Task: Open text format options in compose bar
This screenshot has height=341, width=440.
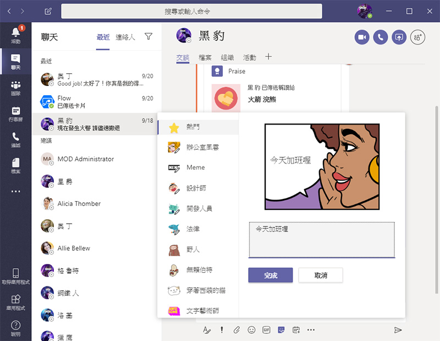Action: (x=207, y=330)
